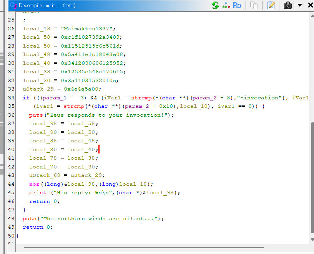The height and width of the screenshot is (254, 314).
Task: Click variable local_90 on line 38
Action: tap(43, 132)
